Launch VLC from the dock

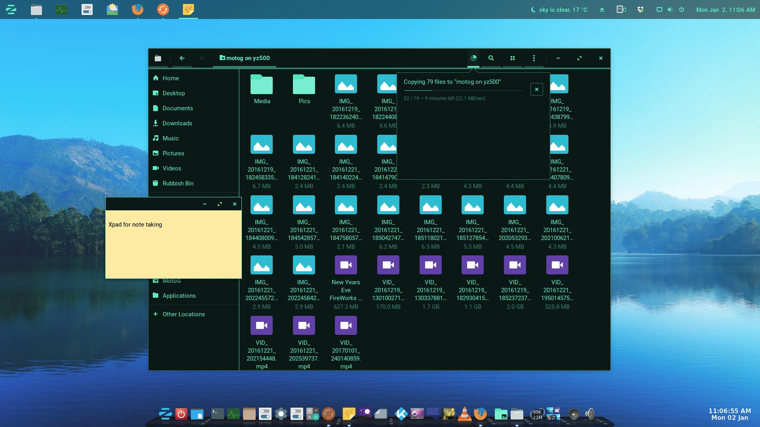point(464,414)
